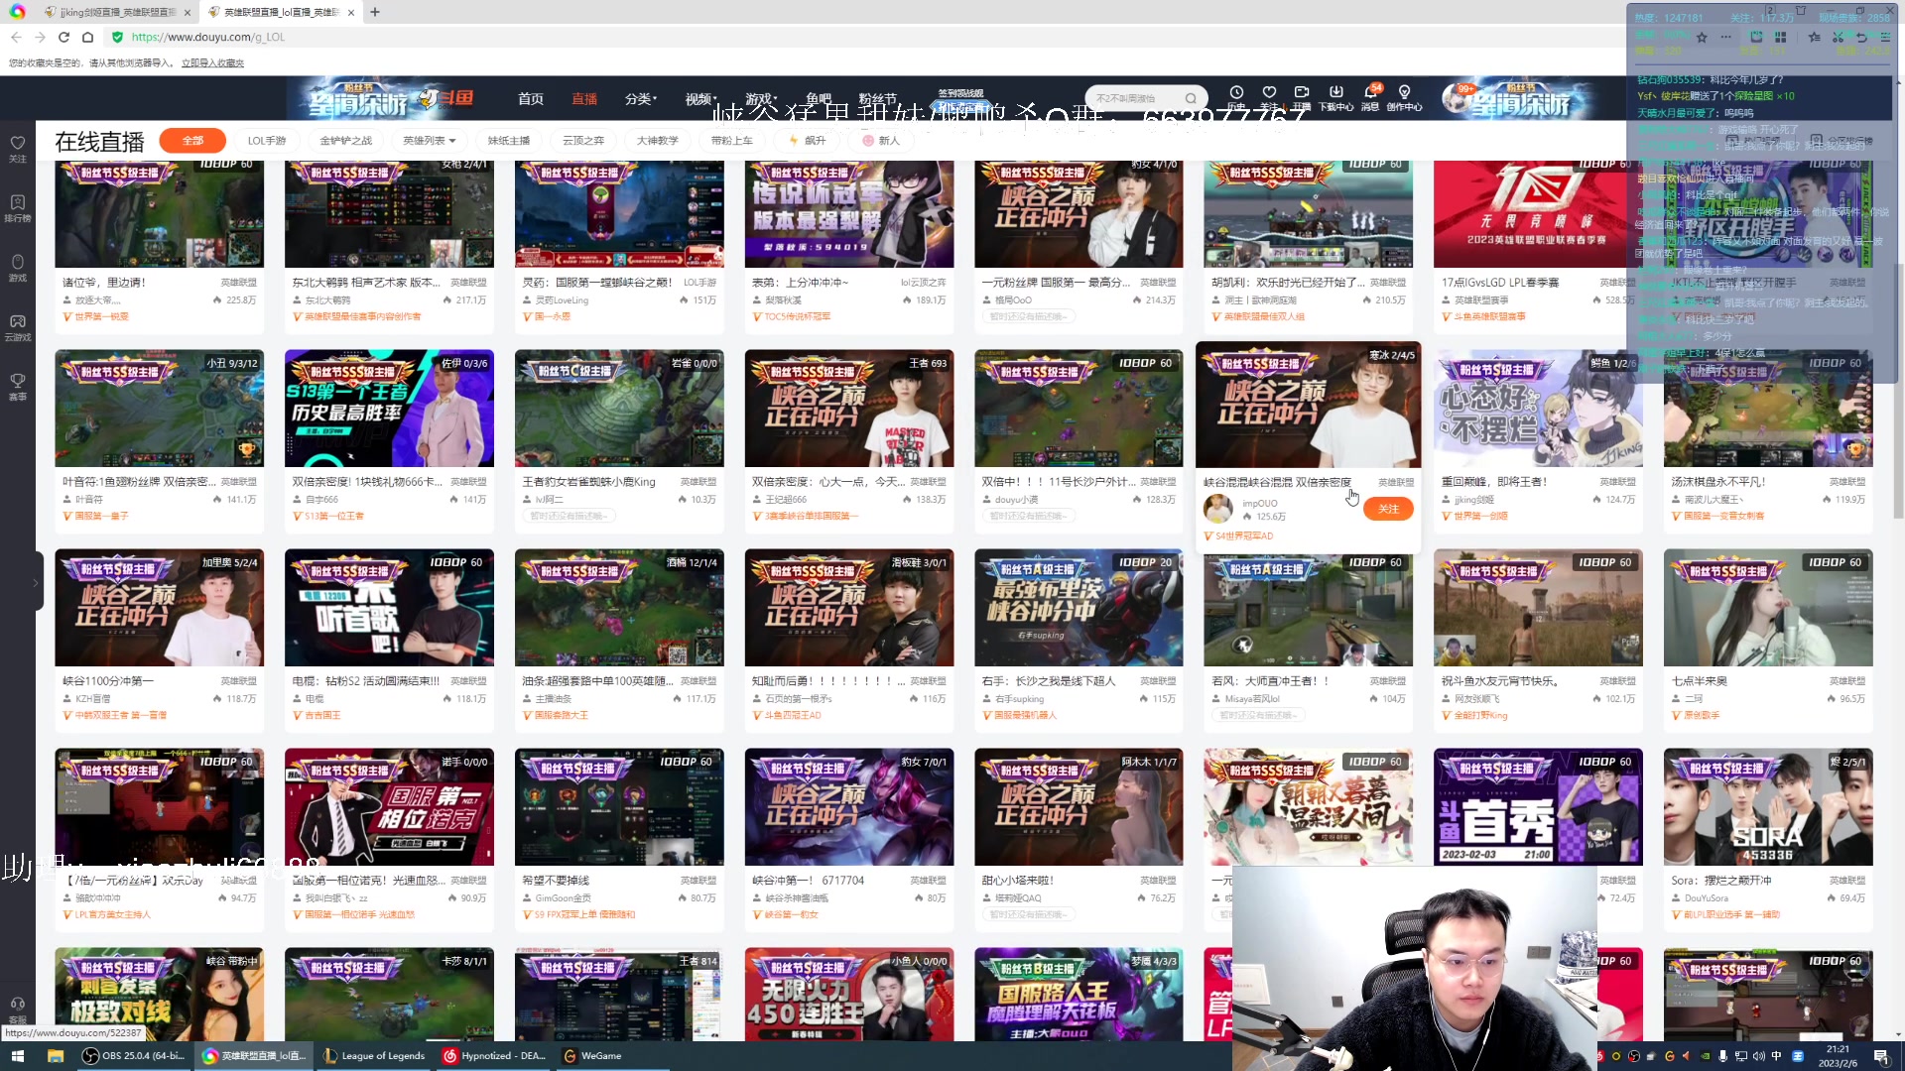
Task: Expand the 视频 video menu in navbar
Action: point(699,99)
